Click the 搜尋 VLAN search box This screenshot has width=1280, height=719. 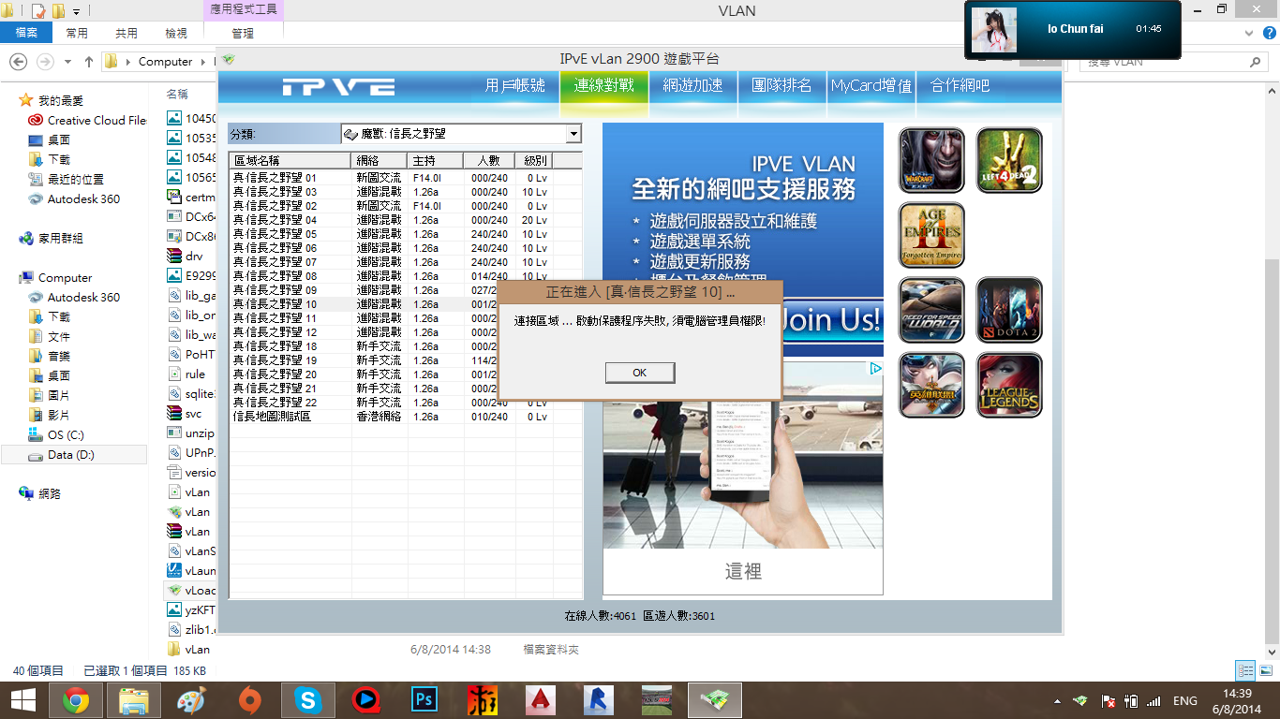[1167, 62]
